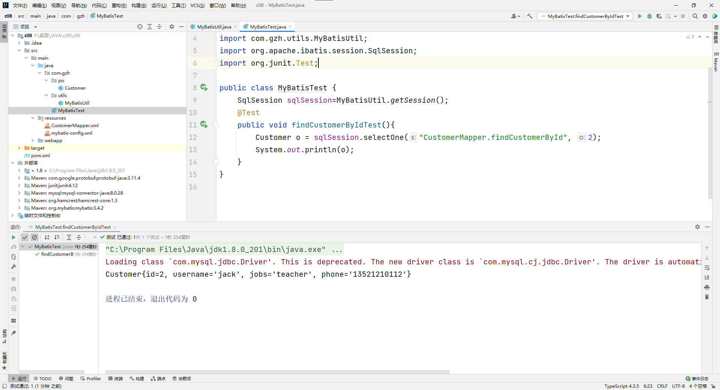Expand the webapp folder
The image size is (720, 390).
33,140
